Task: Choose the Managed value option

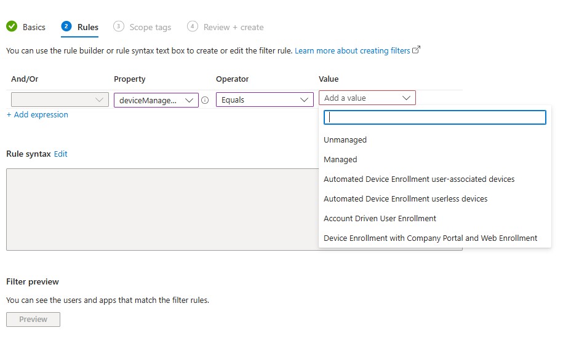Action: (x=340, y=160)
